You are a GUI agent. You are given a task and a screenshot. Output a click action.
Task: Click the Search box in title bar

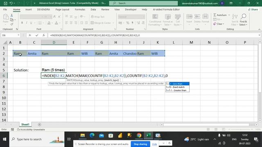(143, 3)
